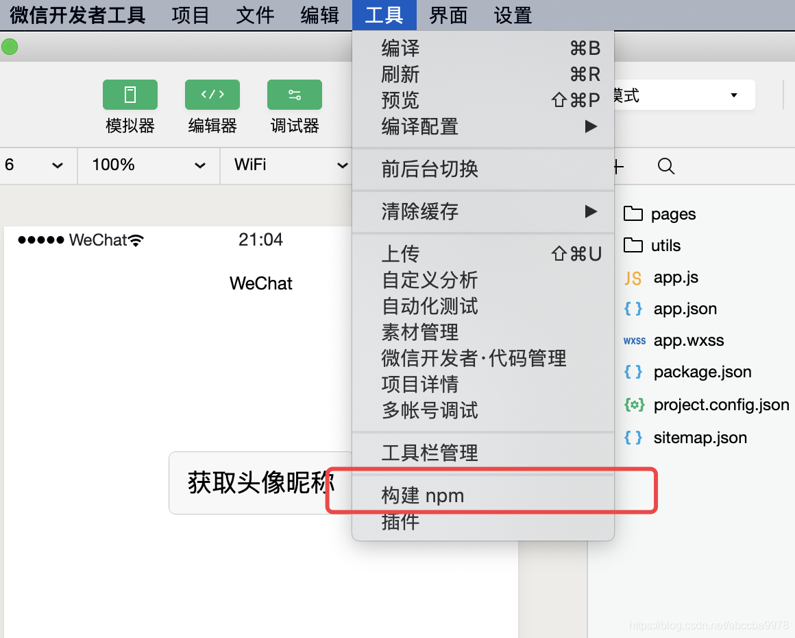Click the JS icon beside app.js

click(634, 277)
